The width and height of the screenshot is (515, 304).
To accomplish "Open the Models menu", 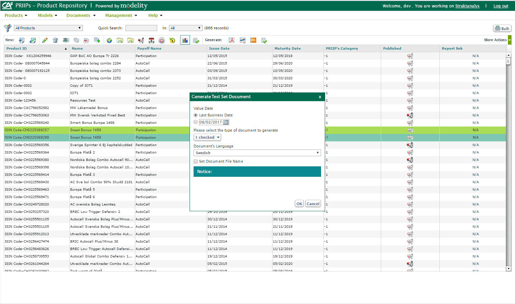I will 47,16.
